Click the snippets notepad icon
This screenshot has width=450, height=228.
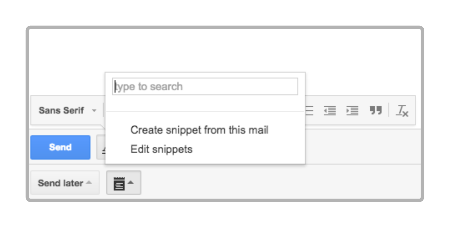tap(119, 183)
